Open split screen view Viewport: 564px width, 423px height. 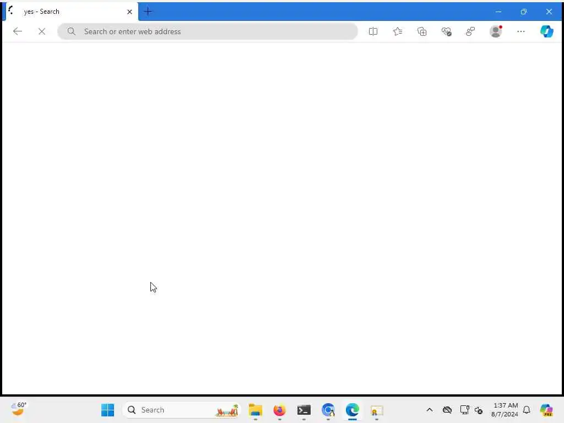click(x=373, y=31)
